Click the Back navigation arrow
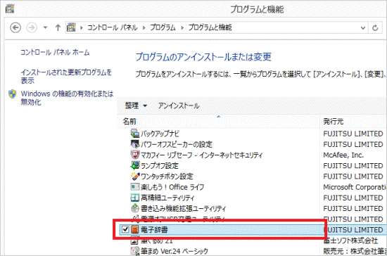387x256 pixels. pyautogui.click(x=15, y=27)
